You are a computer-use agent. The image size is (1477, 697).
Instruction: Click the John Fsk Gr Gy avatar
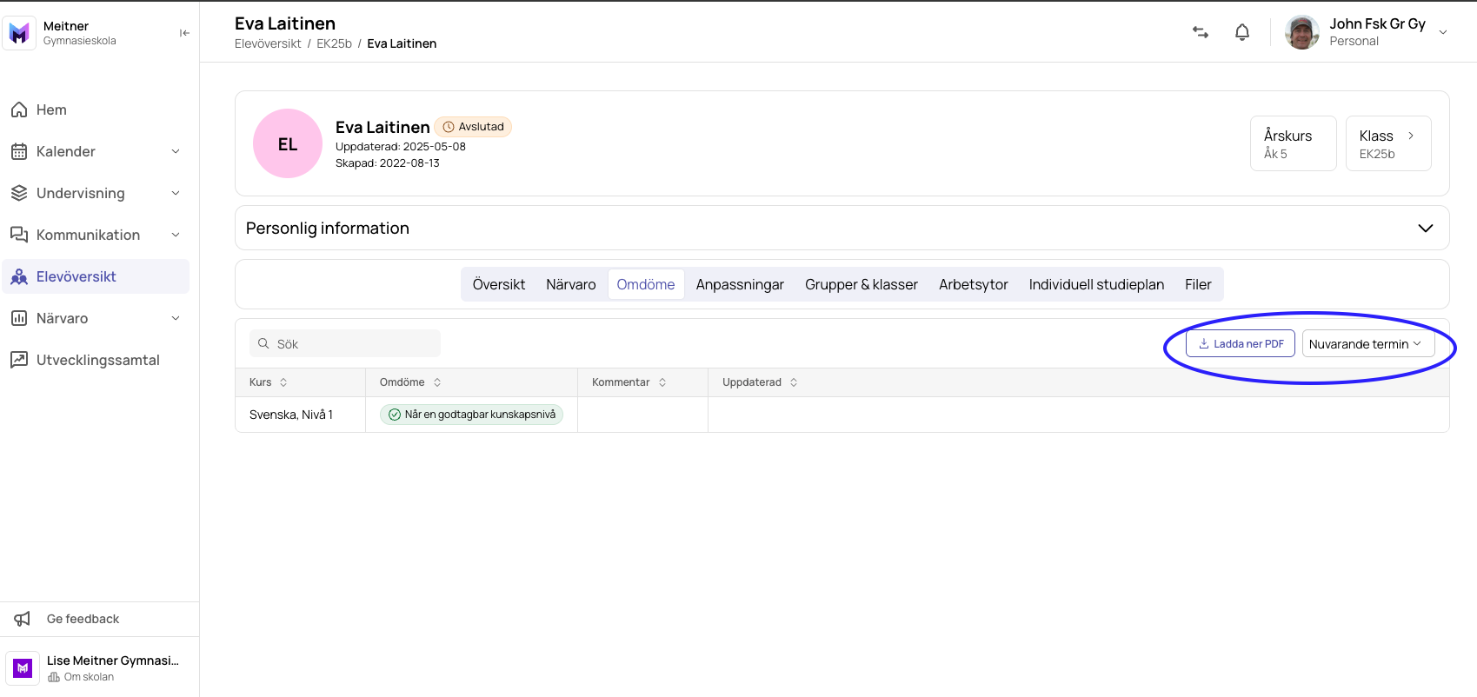(x=1302, y=32)
